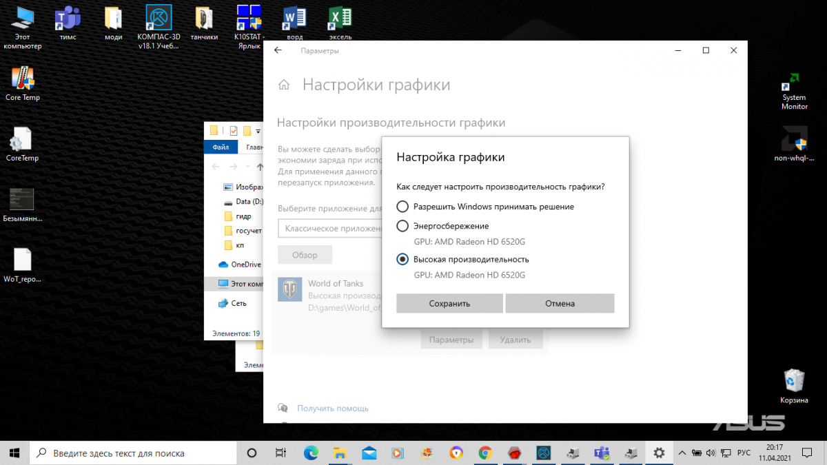Click taskbar search field 'Введите здесь текст'
827x465 pixels.
[132, 453]
